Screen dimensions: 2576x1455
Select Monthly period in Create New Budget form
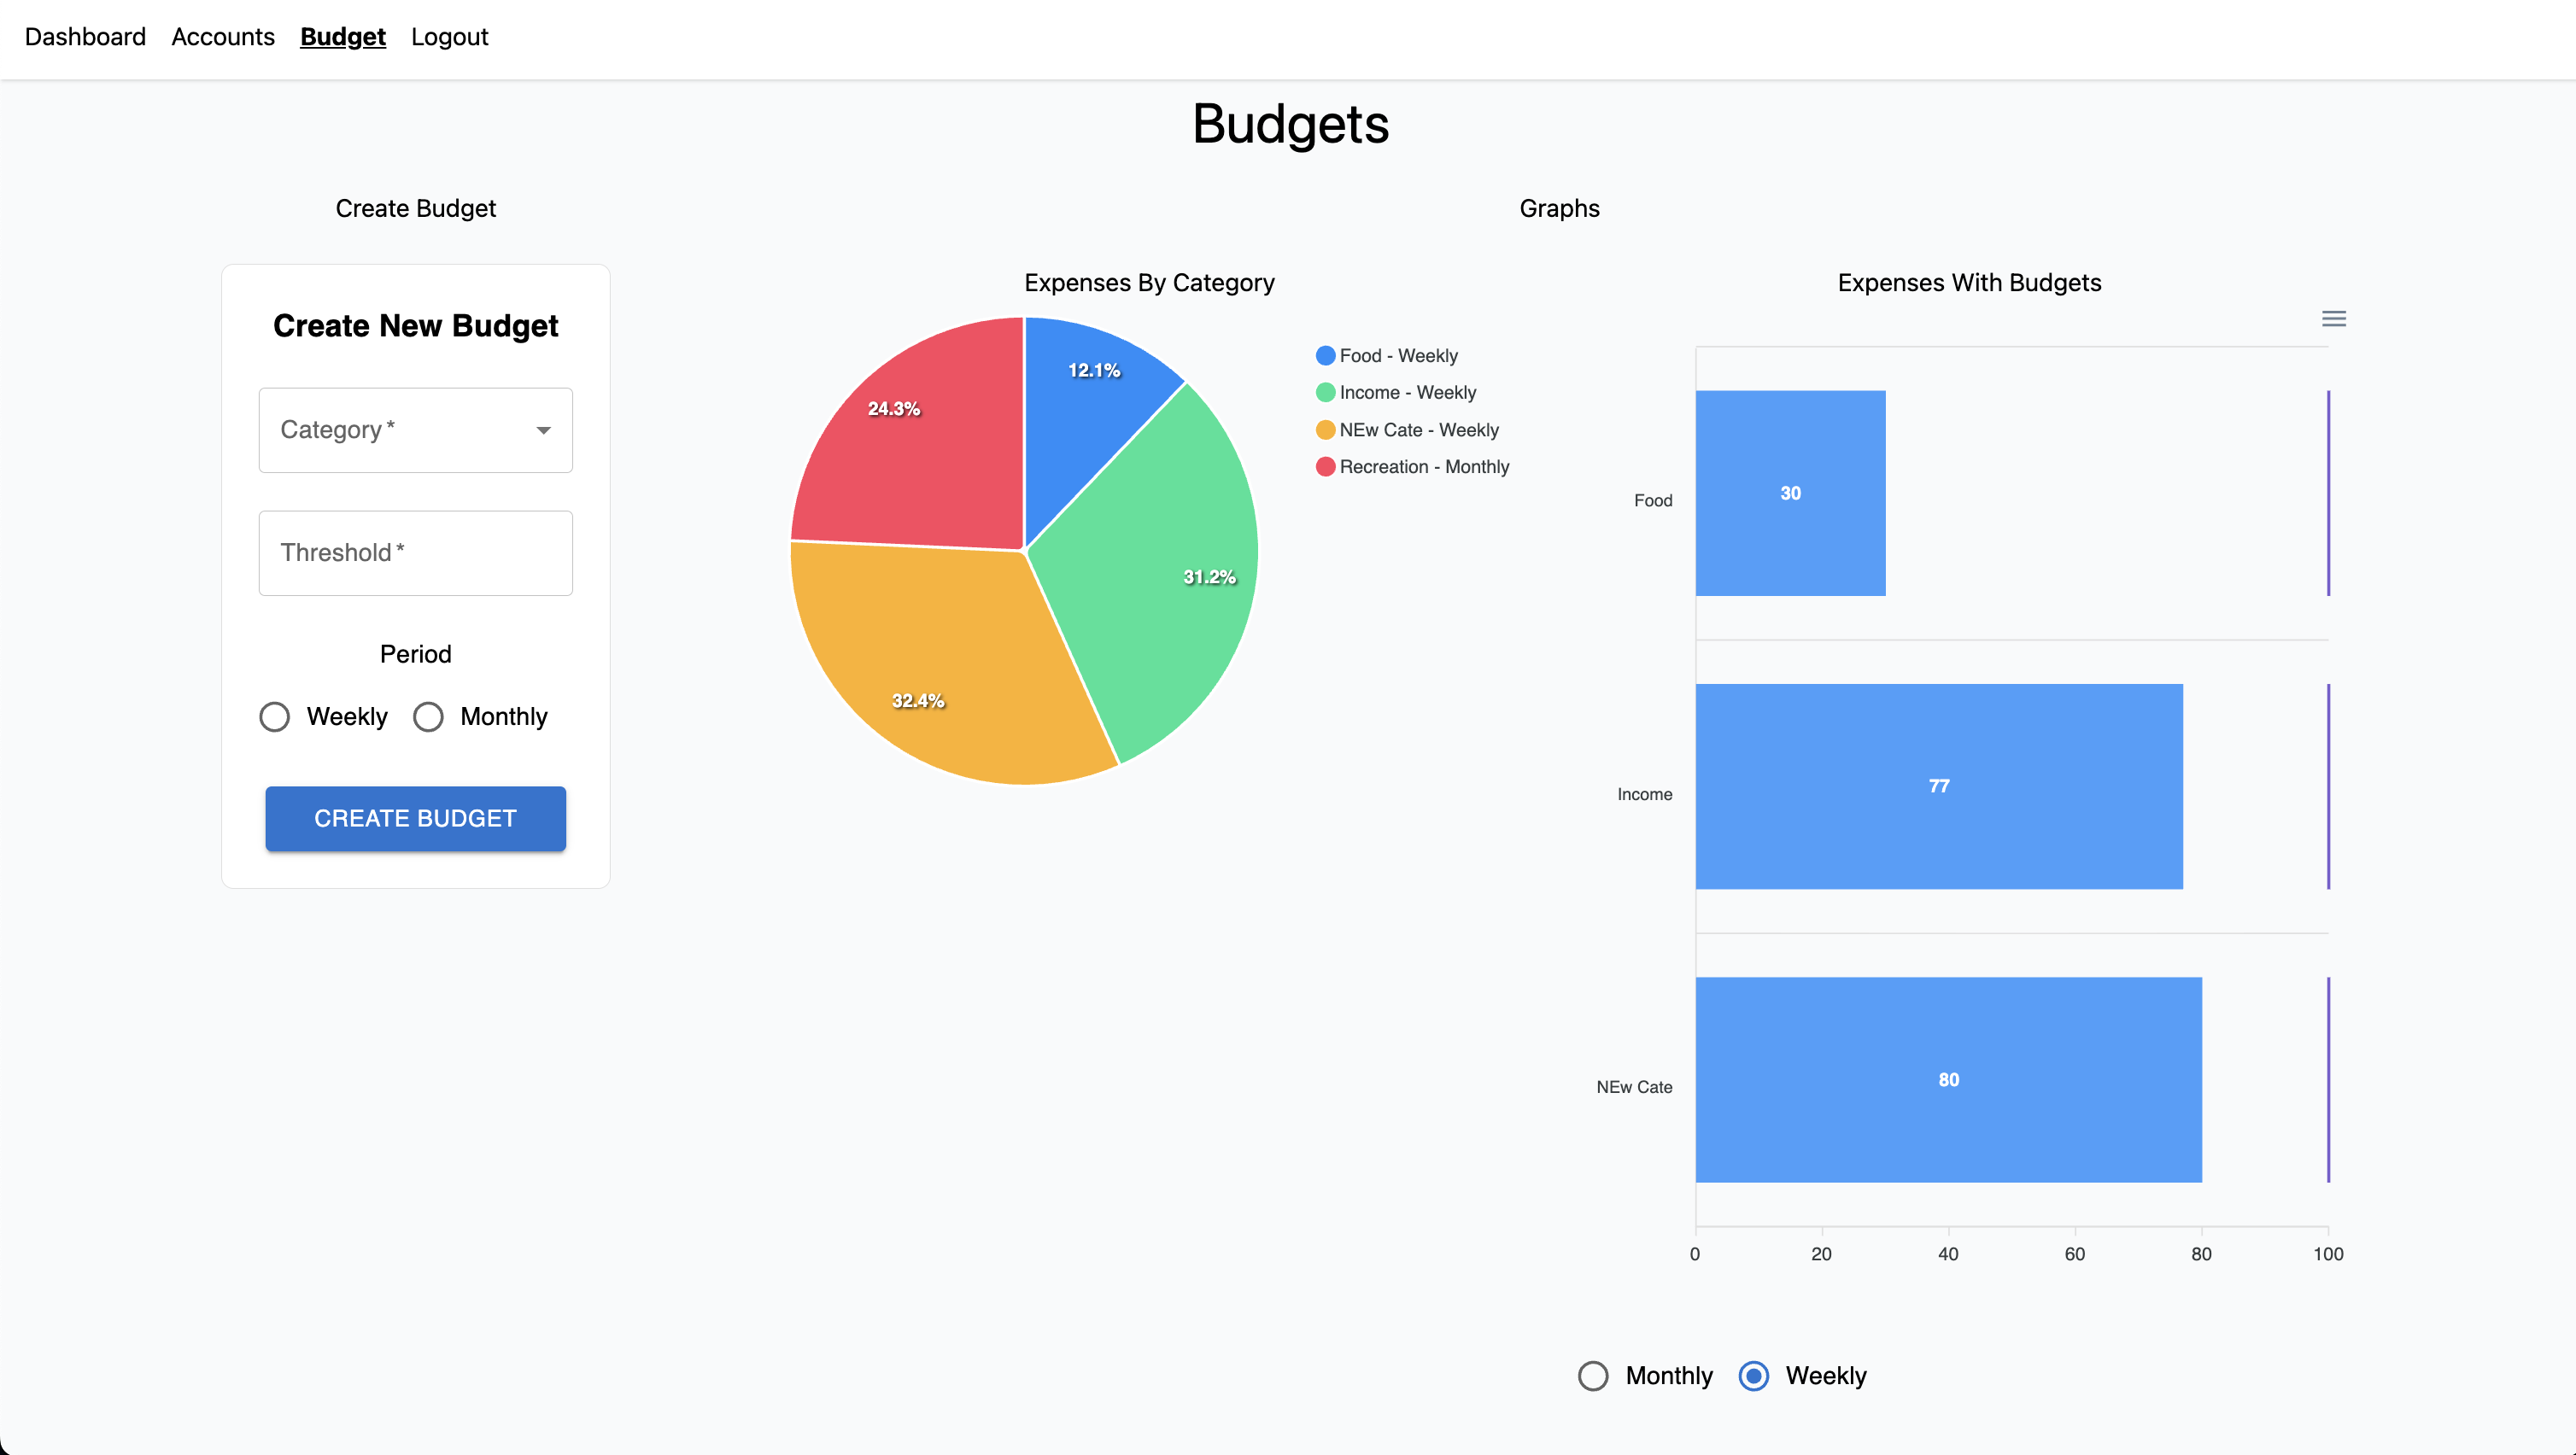(428, 717)
